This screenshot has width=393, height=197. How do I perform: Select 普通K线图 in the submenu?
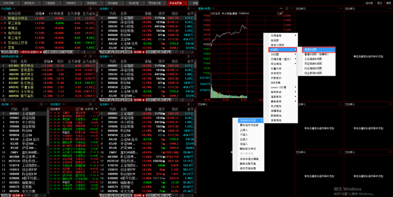click(318, 50)
